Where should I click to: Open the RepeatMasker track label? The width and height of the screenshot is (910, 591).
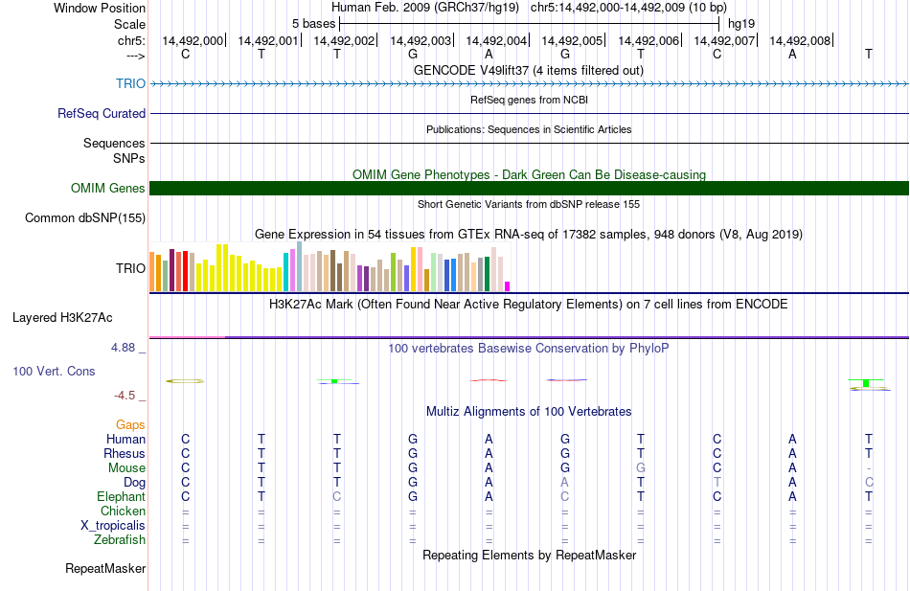105,568
